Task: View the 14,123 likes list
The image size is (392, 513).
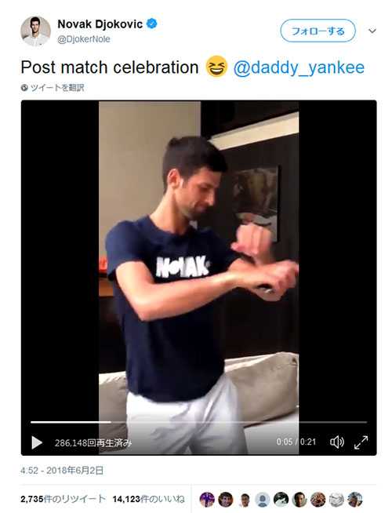Action: click(x=148, y=499)
